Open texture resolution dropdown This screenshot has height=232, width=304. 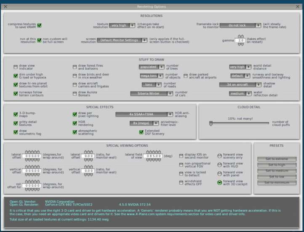pos(122,25)
